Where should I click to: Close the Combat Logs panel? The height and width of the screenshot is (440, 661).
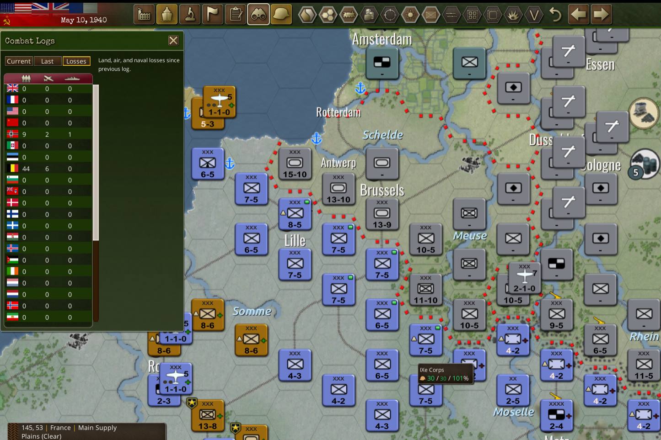173,41
